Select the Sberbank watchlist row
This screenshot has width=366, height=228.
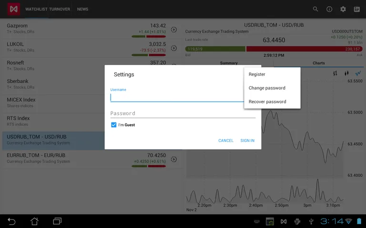coord(53,85)
